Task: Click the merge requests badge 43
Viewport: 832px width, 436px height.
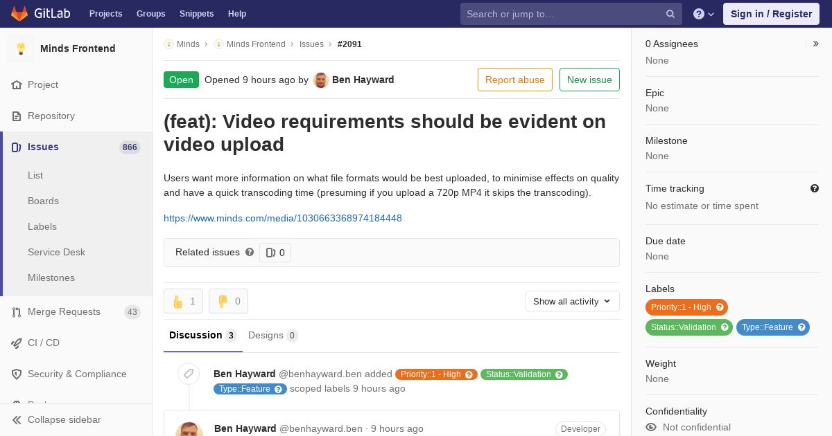Action: click(x=132, y=312)
